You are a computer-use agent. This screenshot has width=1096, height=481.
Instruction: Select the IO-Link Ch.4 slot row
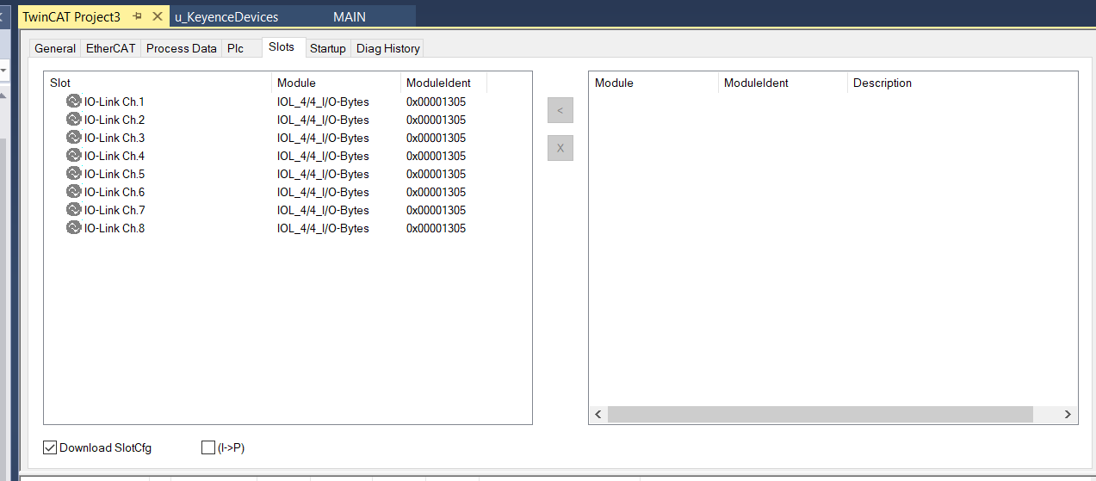(267, 156)
